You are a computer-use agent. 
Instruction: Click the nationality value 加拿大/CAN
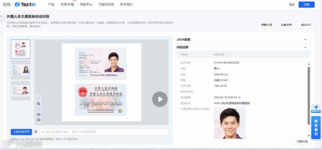[221, 80]
